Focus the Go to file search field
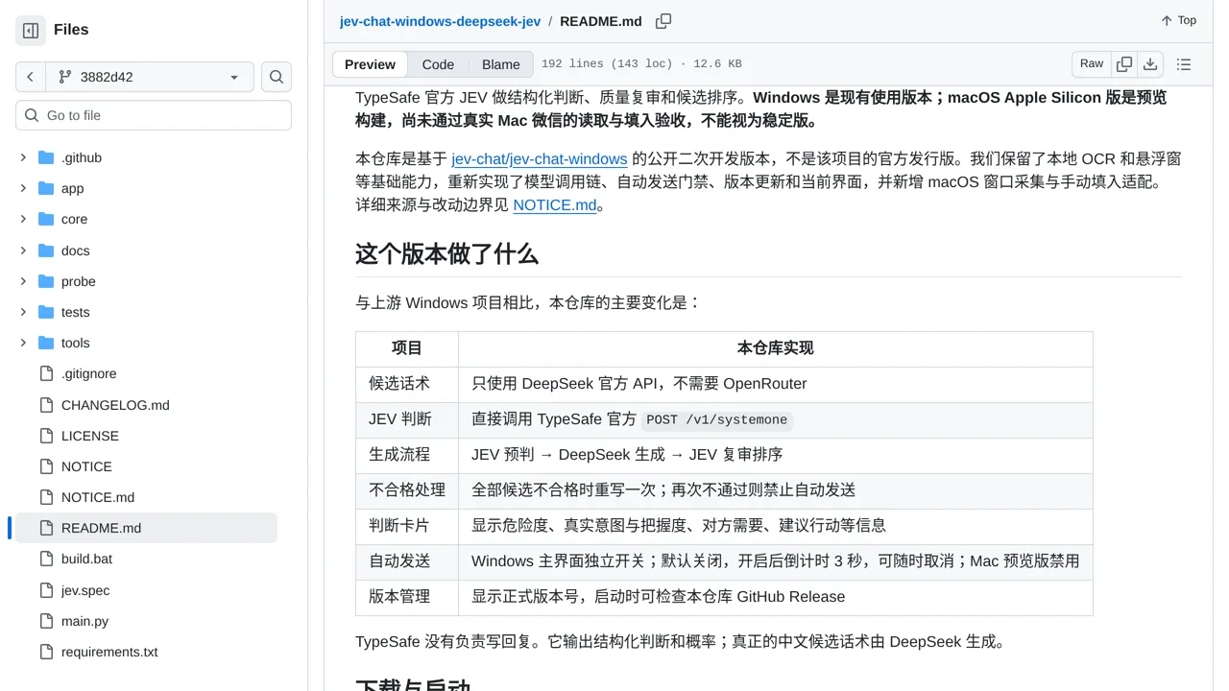Image resolution: width=1229 pixels, height=691 pixels. [x=154, y=115]
